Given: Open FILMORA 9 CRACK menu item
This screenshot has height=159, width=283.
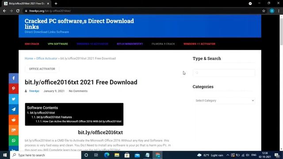Looking at the screenshot, I should (163, 44).
